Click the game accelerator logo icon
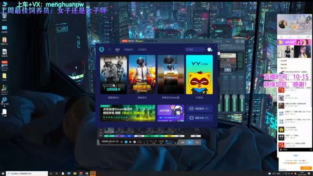The image size is (313, 176). pos(102,49)
